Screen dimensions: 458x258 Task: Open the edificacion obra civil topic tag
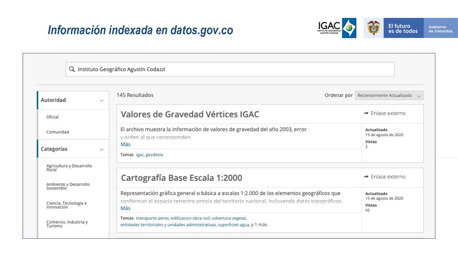[x=191, y=218]
